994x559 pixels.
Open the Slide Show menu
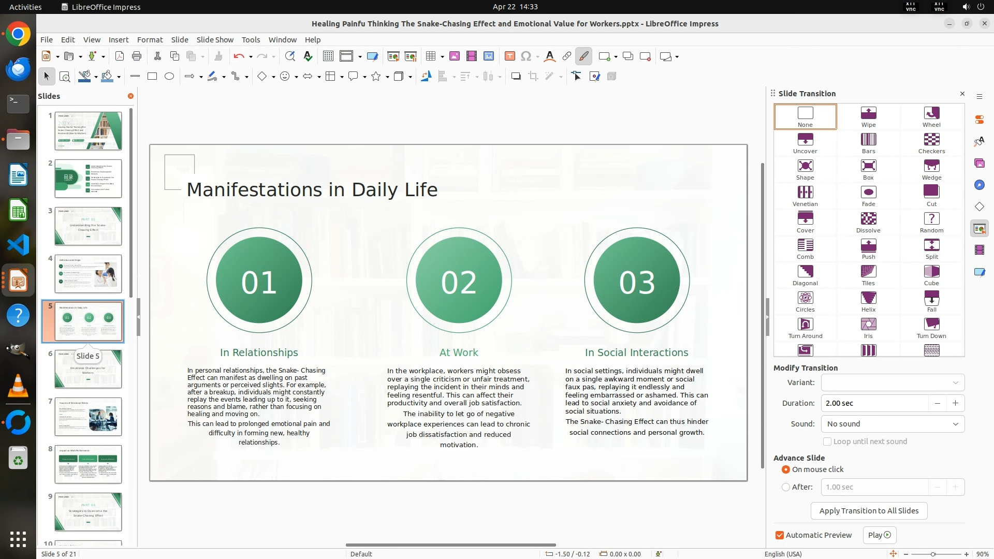coord(215,39)
